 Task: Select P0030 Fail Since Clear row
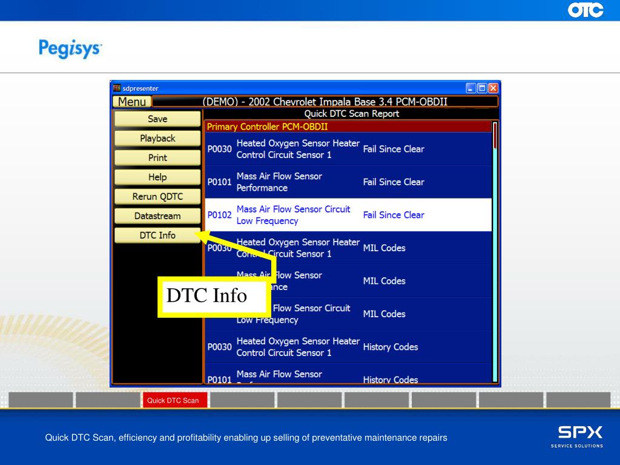point(348,149)
